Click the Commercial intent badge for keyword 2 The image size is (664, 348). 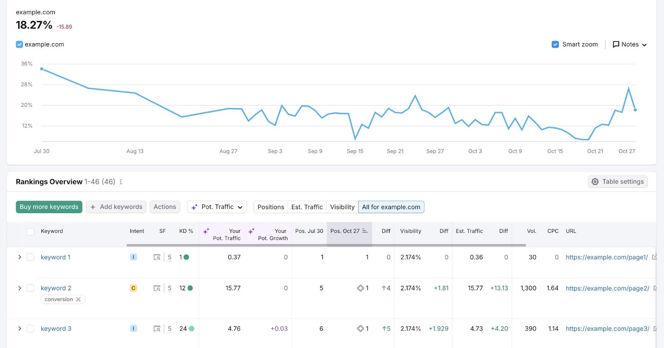pos(133,288)
